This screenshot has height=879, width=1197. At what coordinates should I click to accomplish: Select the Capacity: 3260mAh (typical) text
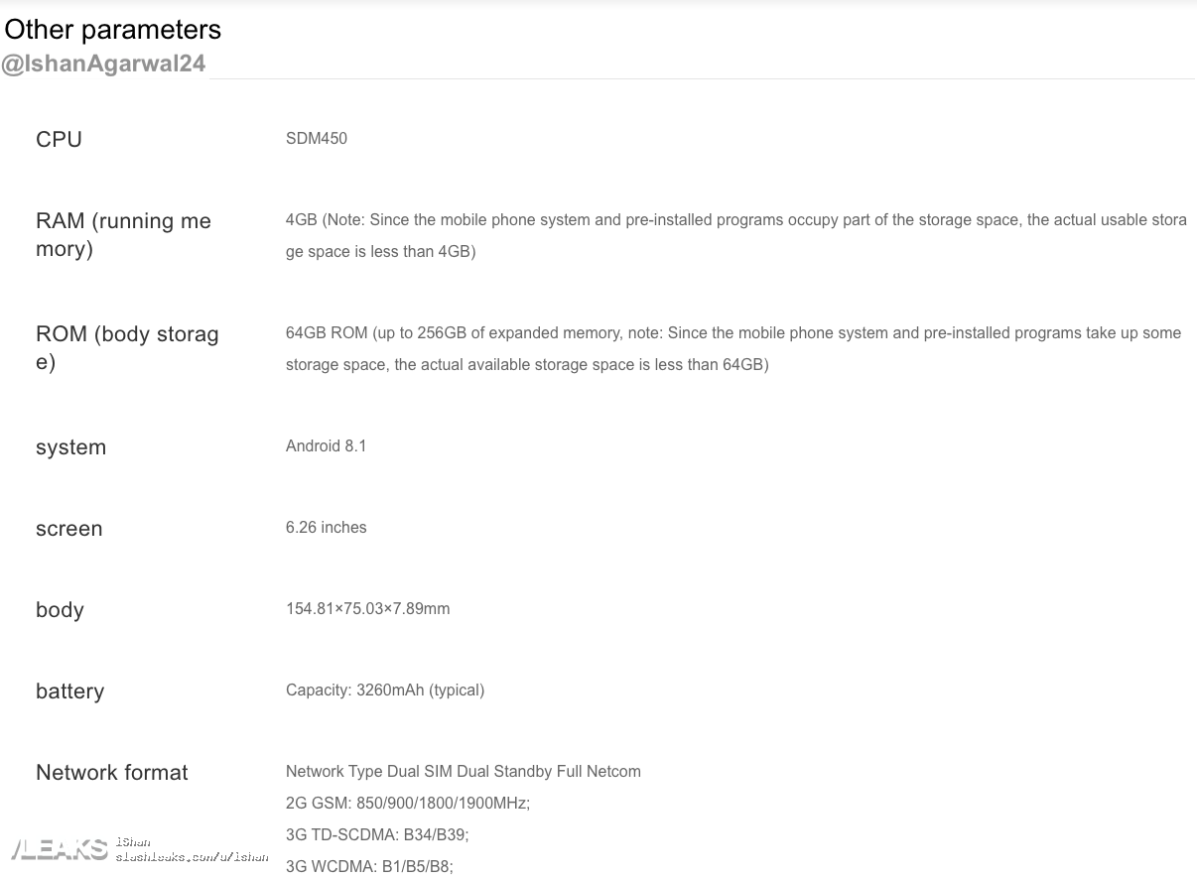pyautogui.click(x=385, y=691)
